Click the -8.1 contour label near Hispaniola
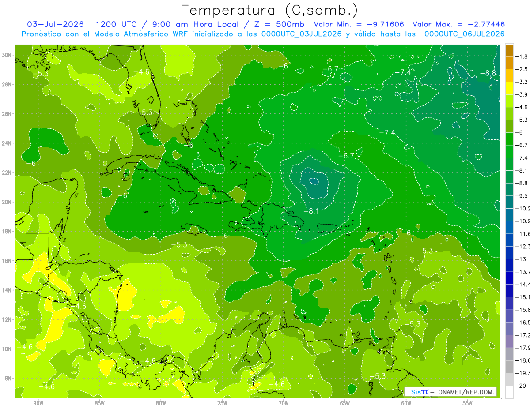The height and width of the screenshot is (409, 530). 310,211
